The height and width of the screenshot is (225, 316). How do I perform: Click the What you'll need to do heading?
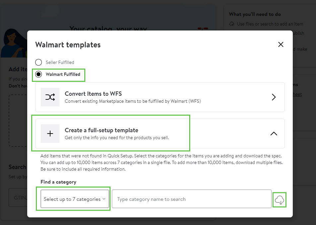pyautogui.click(x=255, y=14)
